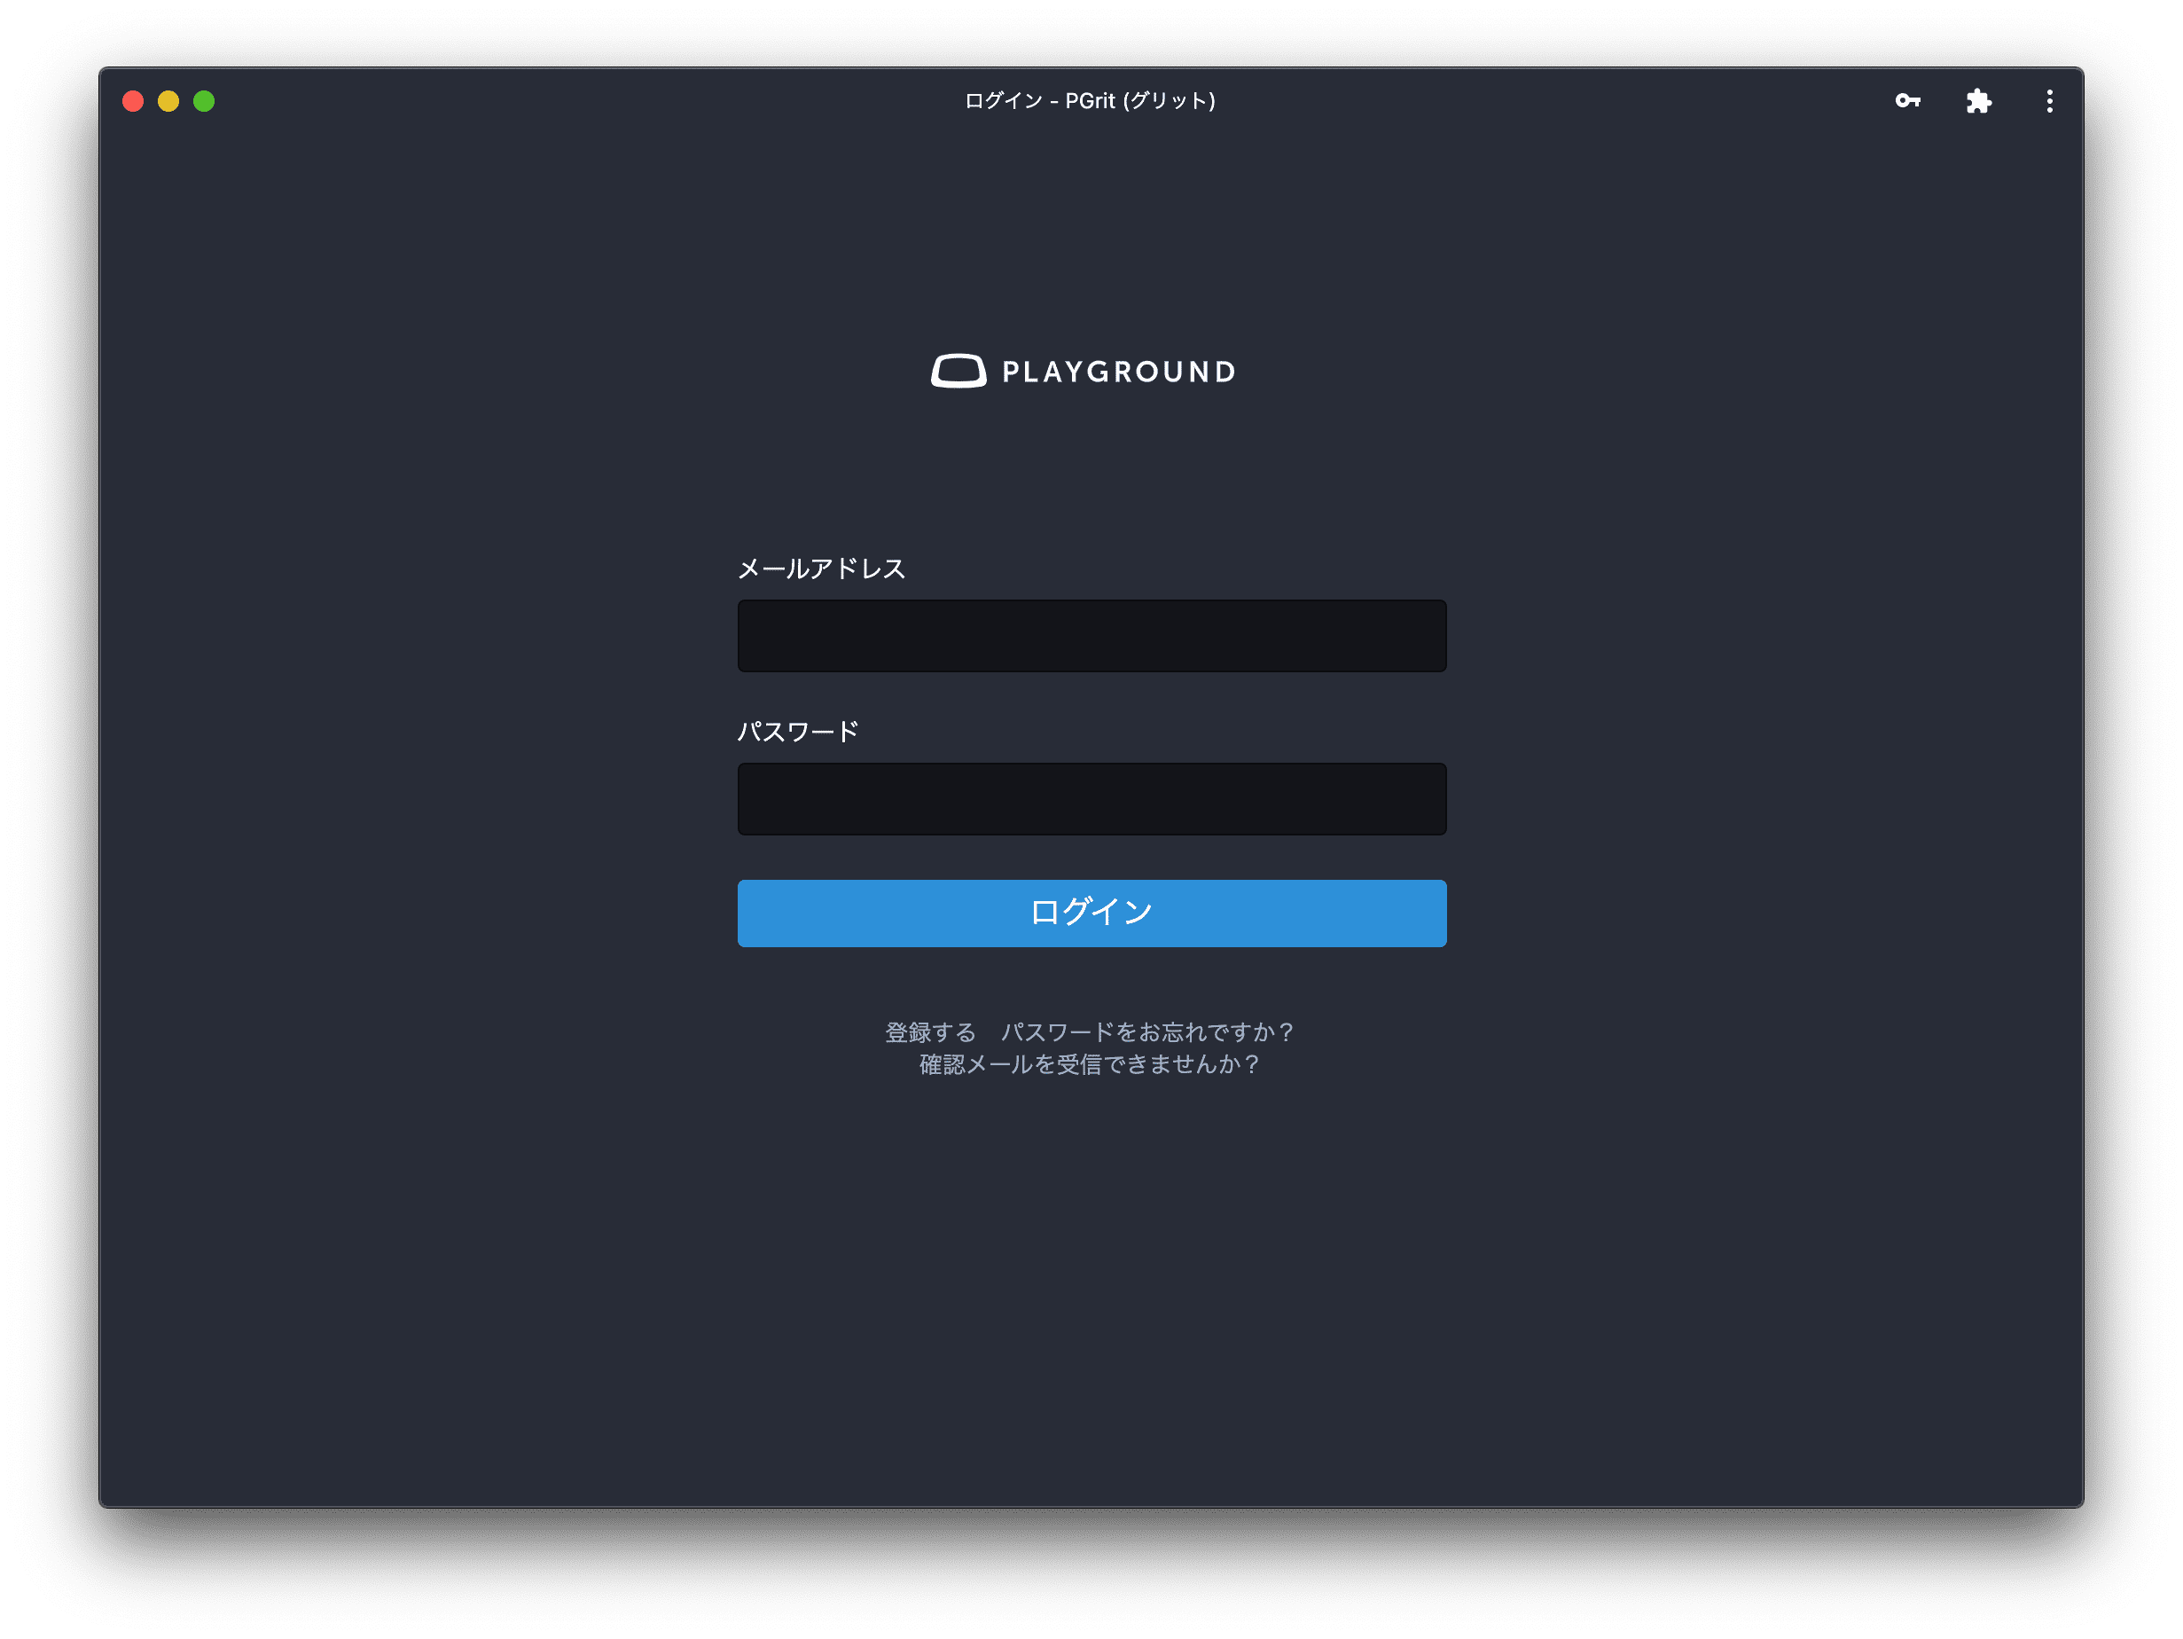This screenshot has width=2183, height=1639.
Task: Click the Playground logo icon
Action: pyautogui.click(x=958, y=372)
